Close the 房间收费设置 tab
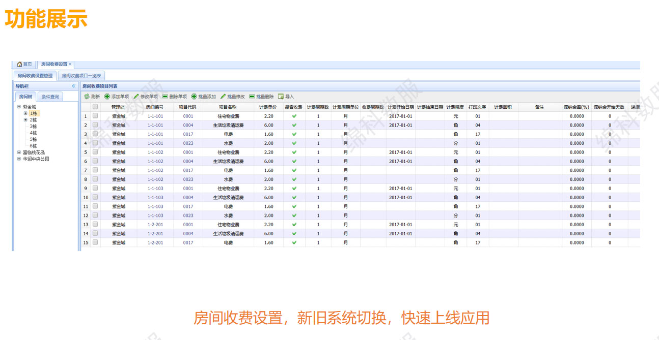 coord(70,64)
